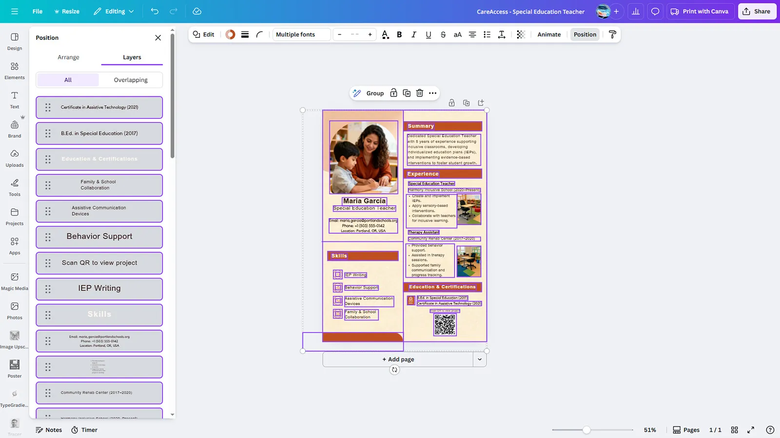Screen dimensions: 780x438
Task: Open the grid view of pages
Action: click(734, 430)
